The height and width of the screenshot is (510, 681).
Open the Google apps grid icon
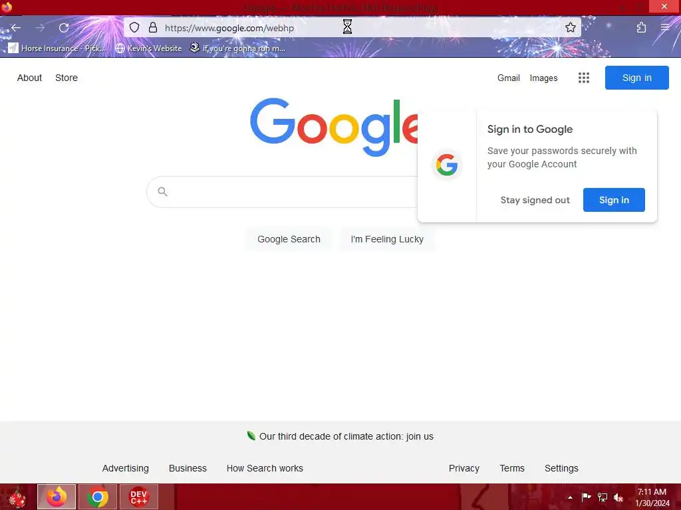tap(584, 78)
